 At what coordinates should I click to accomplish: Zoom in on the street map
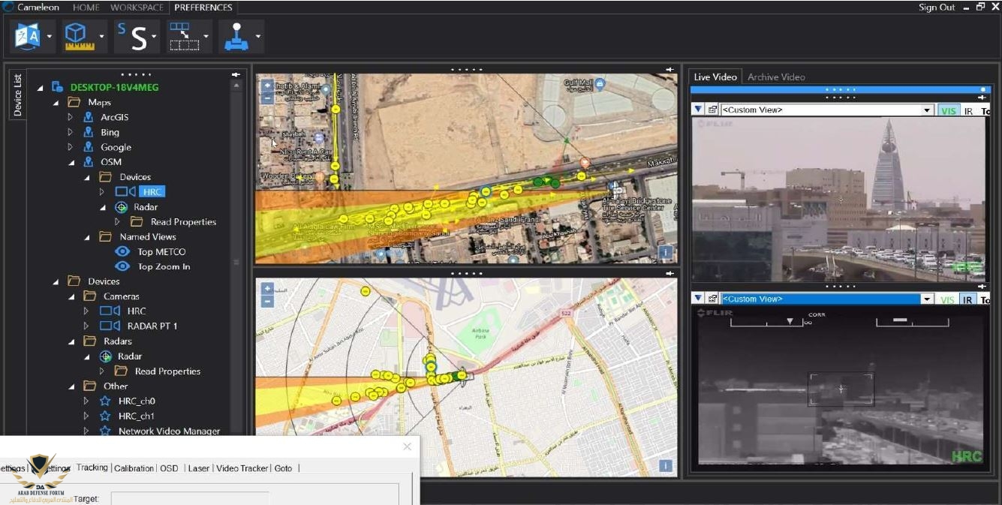(x=267, y=290)
